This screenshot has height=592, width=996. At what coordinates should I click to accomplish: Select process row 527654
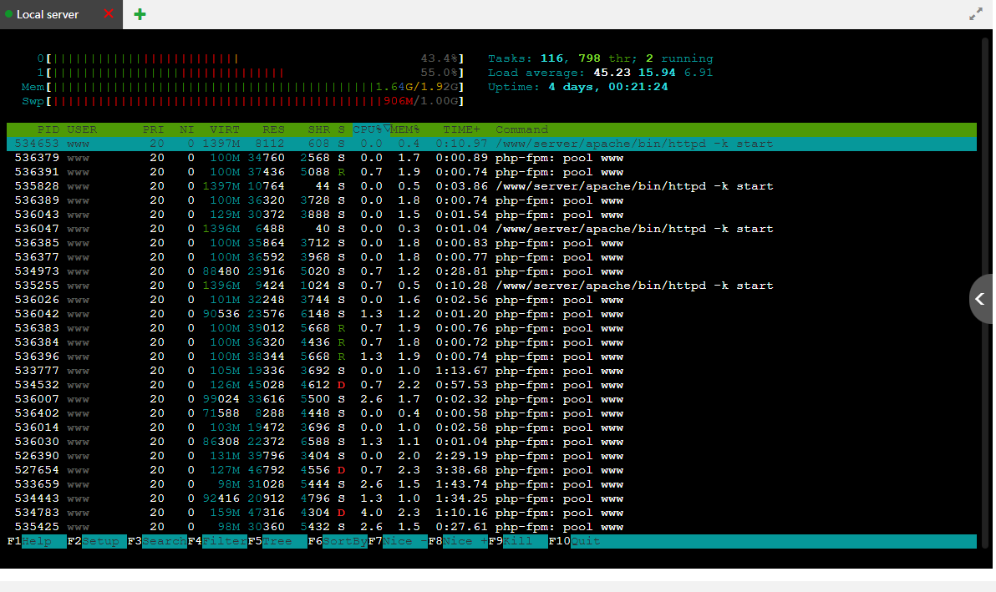point(491,470)
